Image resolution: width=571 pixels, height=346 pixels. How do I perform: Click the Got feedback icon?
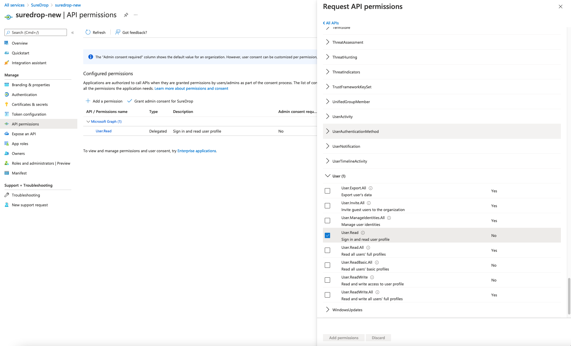point(118,32)
